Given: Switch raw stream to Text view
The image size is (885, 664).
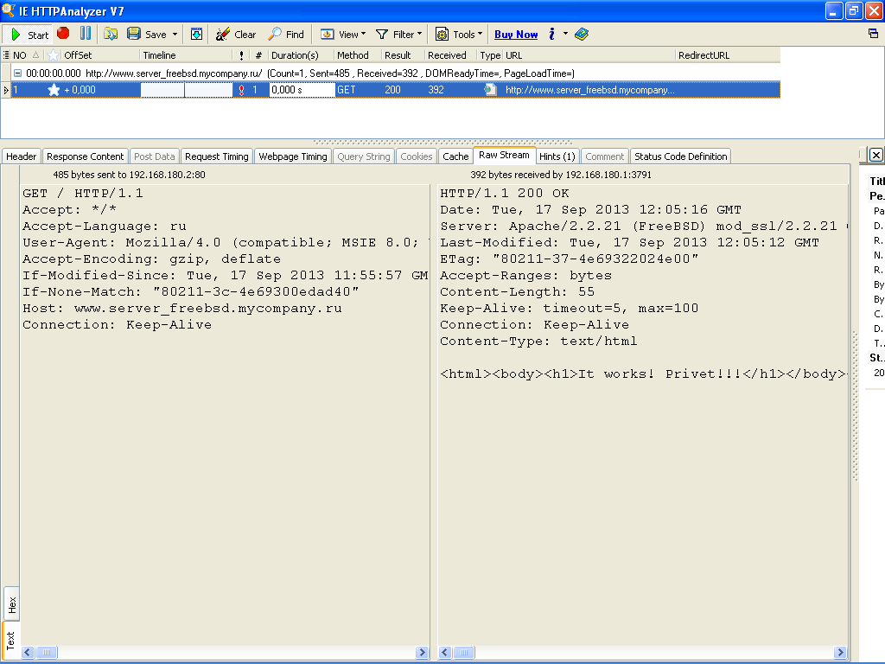Looking at the screenshot, I should [10, 641].
